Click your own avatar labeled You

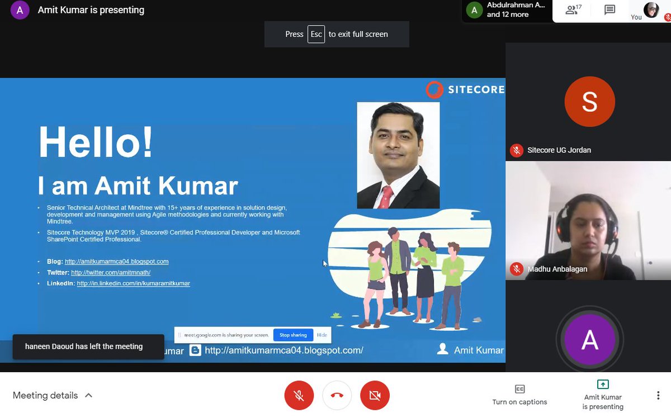(x=651, y=10)
